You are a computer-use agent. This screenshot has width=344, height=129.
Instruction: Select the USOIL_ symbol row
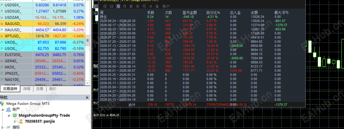(x=42, y=48)
